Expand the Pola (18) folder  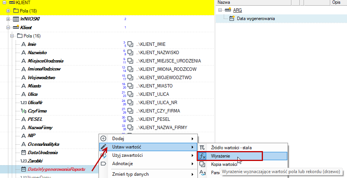(8, 11)
